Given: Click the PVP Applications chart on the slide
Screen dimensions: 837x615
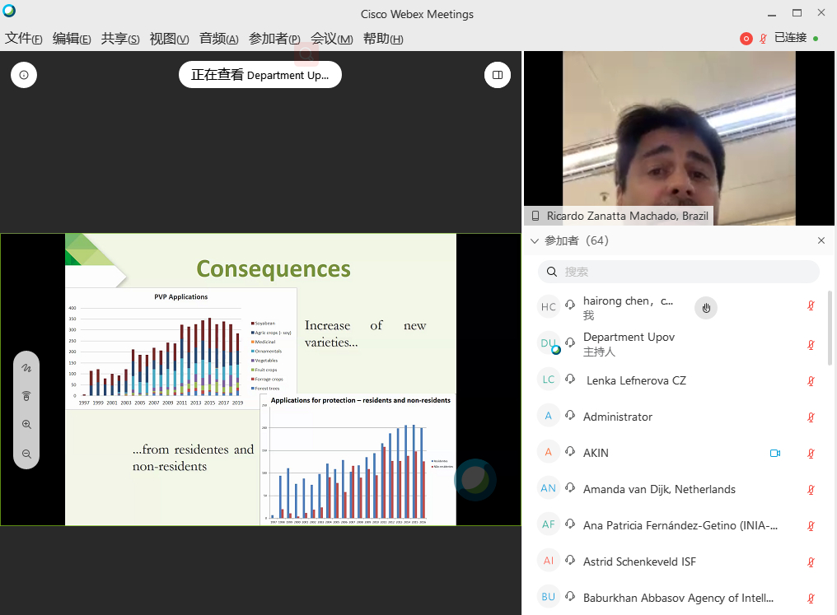Looking at the screenshot, I should (181, 349).
